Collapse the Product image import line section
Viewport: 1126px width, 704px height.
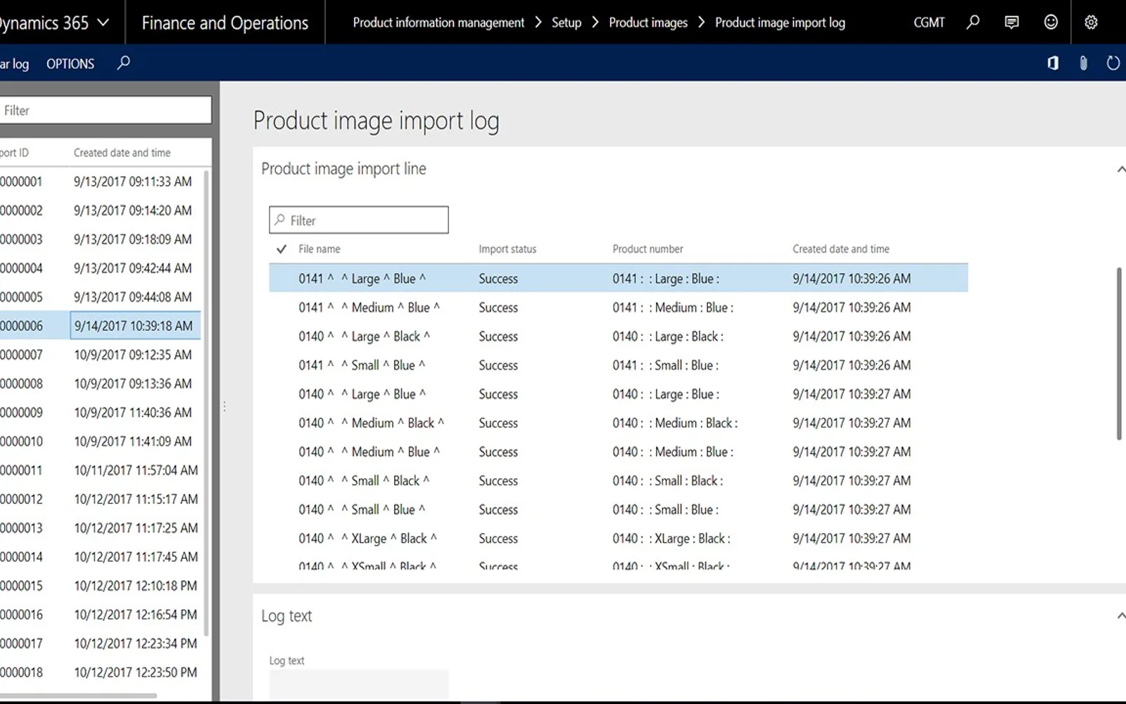tap(1120, 169)
